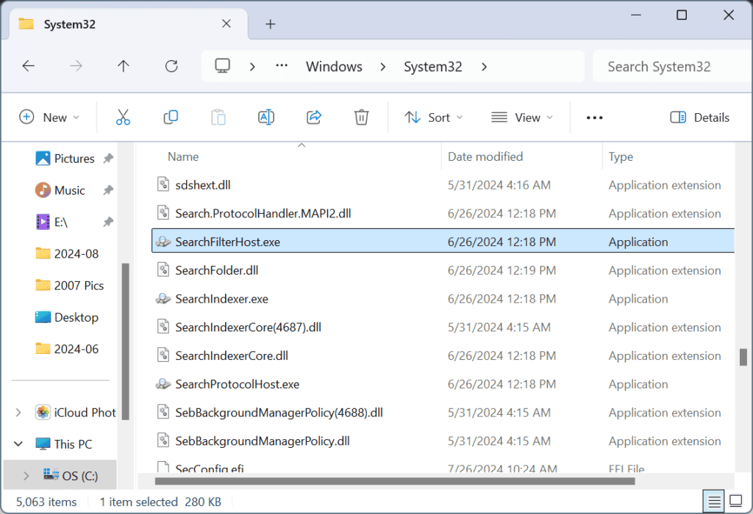Click chevron after System32 in address bar

click(484, 67)
